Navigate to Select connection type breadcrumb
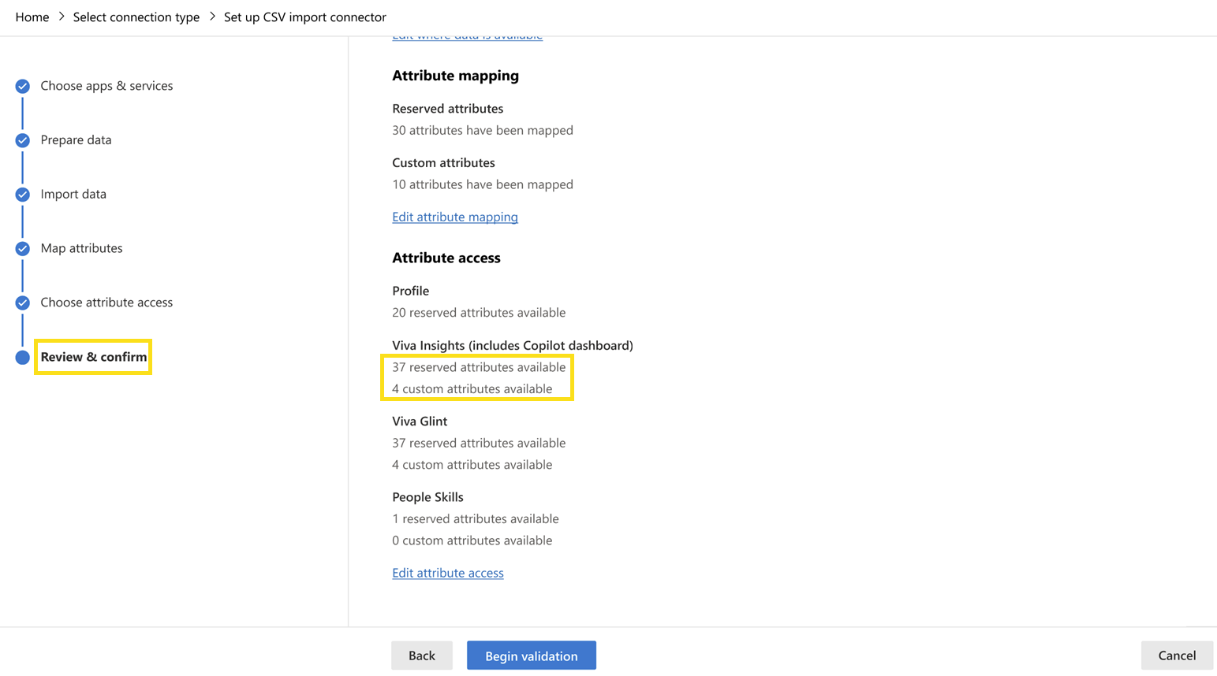 pos(136,17)
